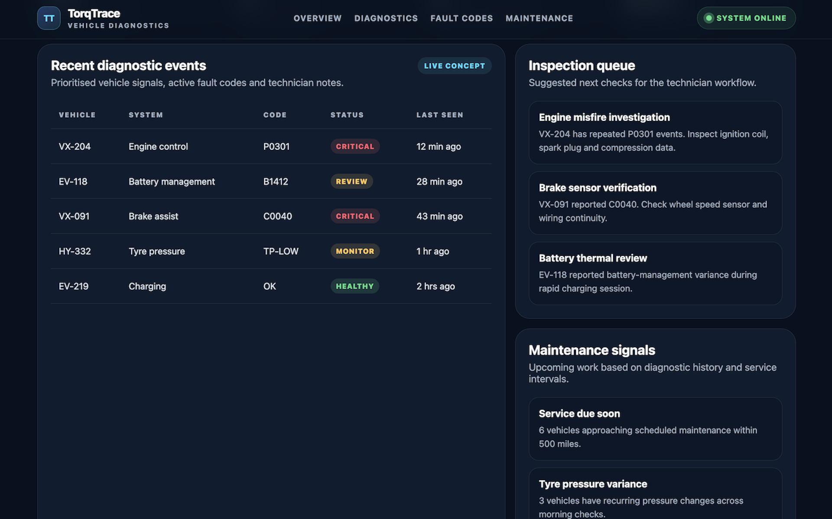This screenshot has height=519, width=832.
Task: Click fault code B1412
Action: 276,182
